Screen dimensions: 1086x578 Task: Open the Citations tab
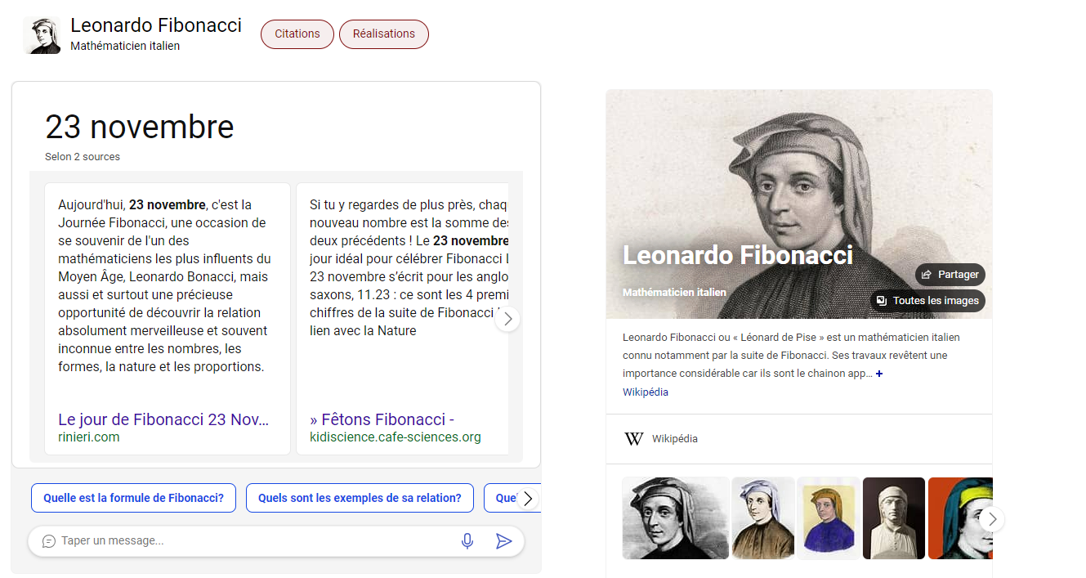point(297,34)
